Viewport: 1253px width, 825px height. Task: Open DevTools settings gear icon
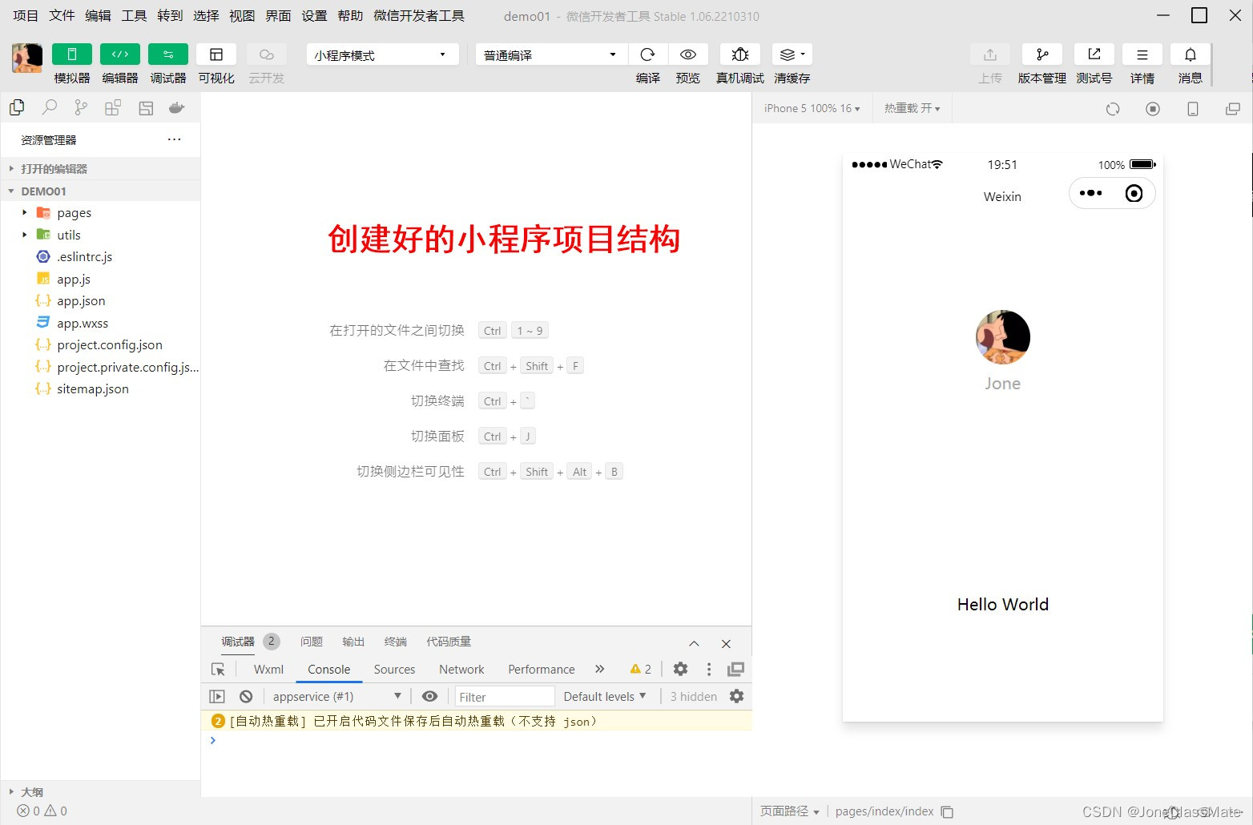pyautogui.click(x=680, y=669)
